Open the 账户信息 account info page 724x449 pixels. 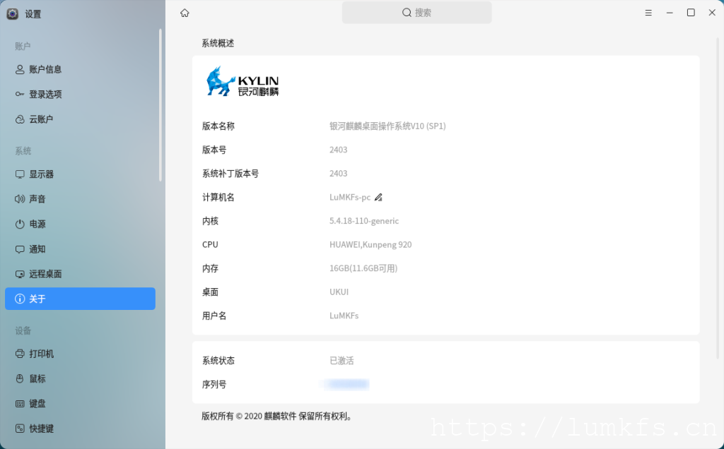pyautogui.click(x=45, y=69)
